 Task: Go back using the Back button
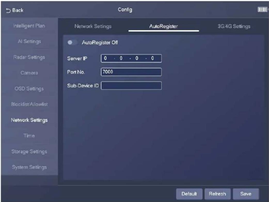(x=14, y=10)
